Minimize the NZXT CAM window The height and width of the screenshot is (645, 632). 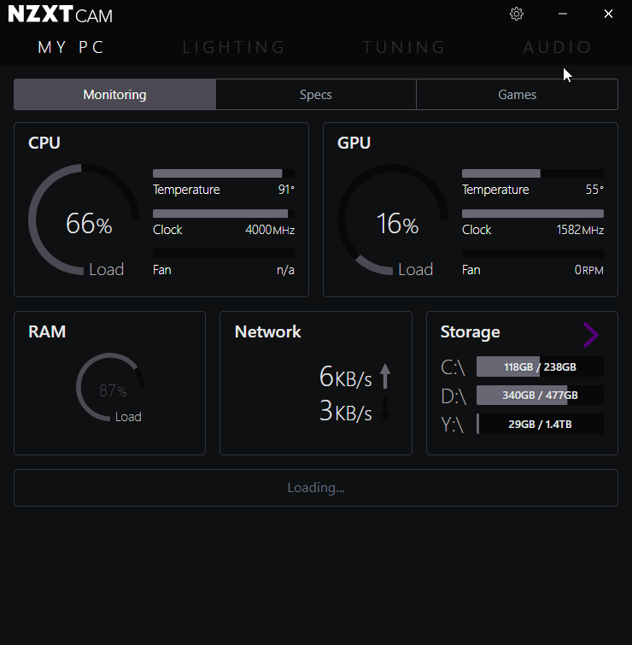point(562,14)
